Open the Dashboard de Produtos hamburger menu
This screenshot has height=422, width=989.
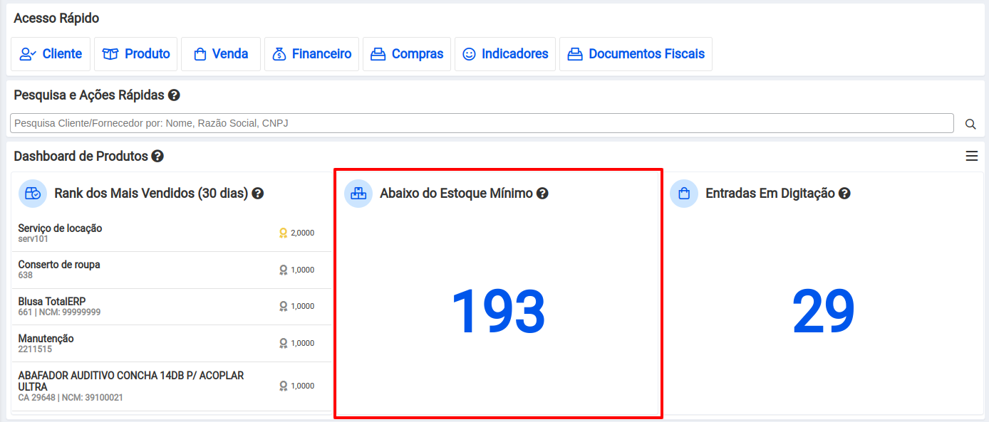coord(972,156)
